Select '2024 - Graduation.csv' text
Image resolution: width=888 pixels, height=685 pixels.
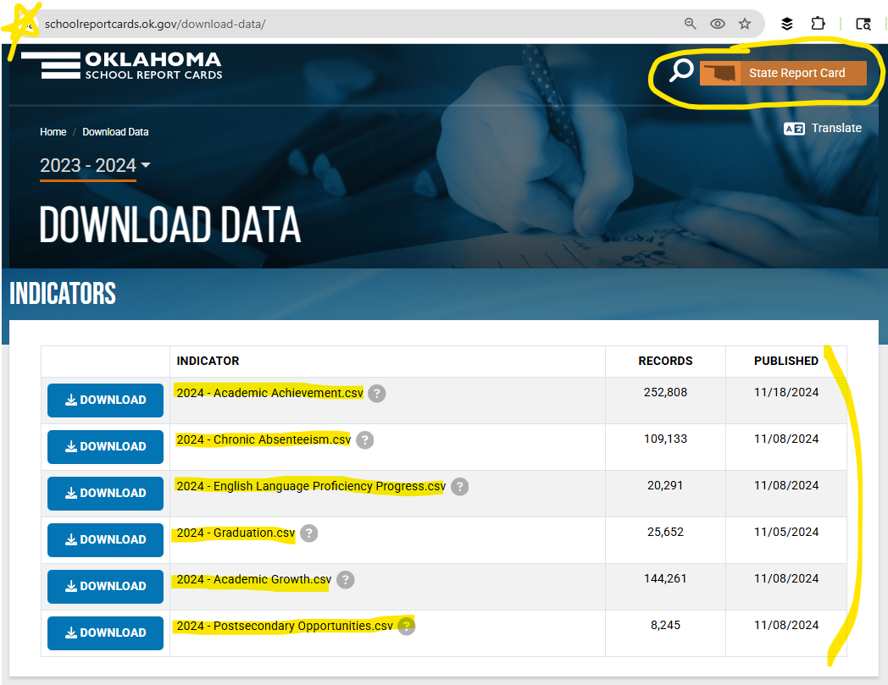(236, 533)
